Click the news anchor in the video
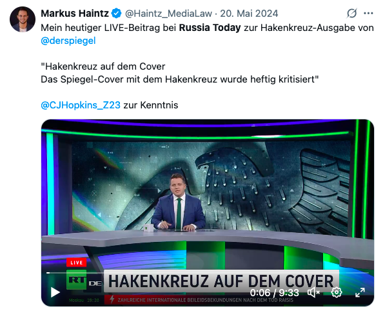385x309 pixels. [179, 203]
